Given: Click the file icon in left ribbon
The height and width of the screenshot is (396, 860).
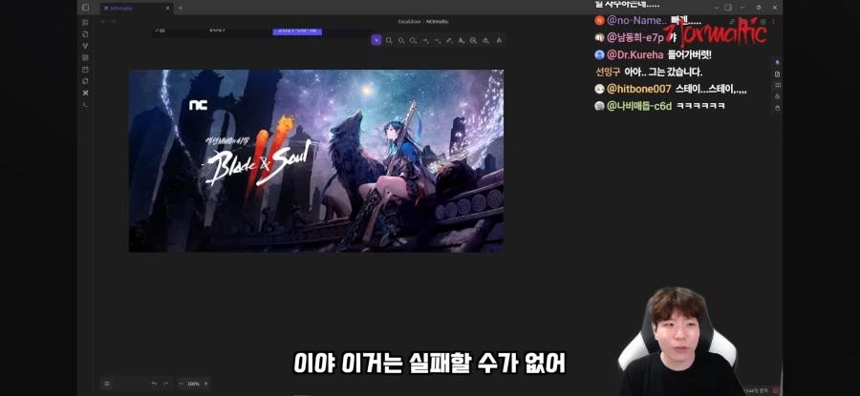Looking at the screenshot, I should point(85,34).
